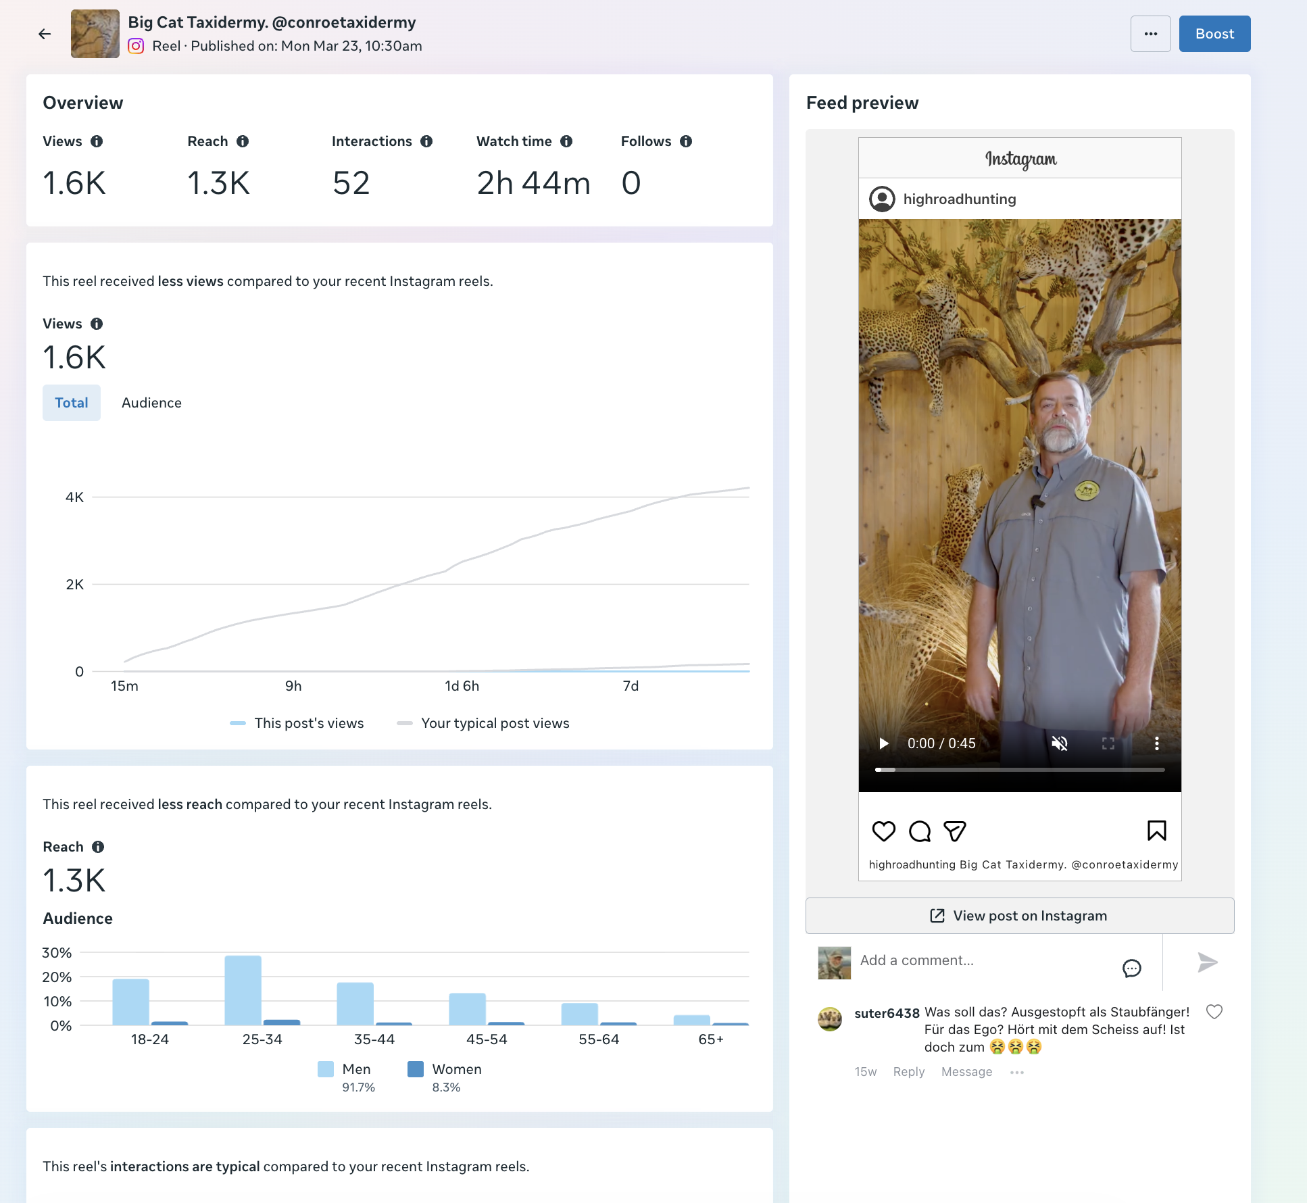Show info tooltip for Reach in Overview
1307x1203 pixels.
243,141
